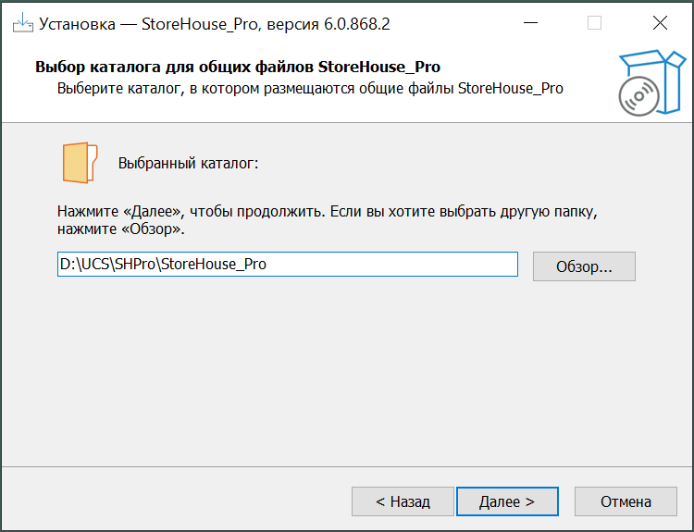The image size is (694, 532).
Task: Click the «Выбранный каталог:» label
Action: click(x=189, y=164)
